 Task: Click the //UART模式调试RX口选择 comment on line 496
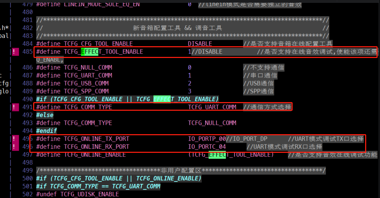coord(285,147)
